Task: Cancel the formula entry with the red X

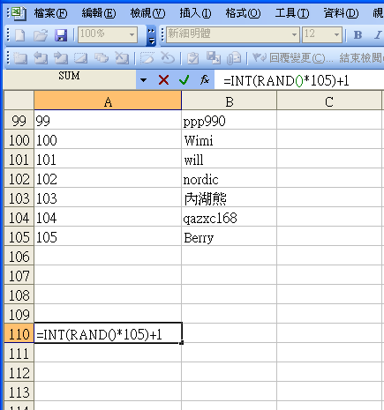Action: tap(163, 79)
